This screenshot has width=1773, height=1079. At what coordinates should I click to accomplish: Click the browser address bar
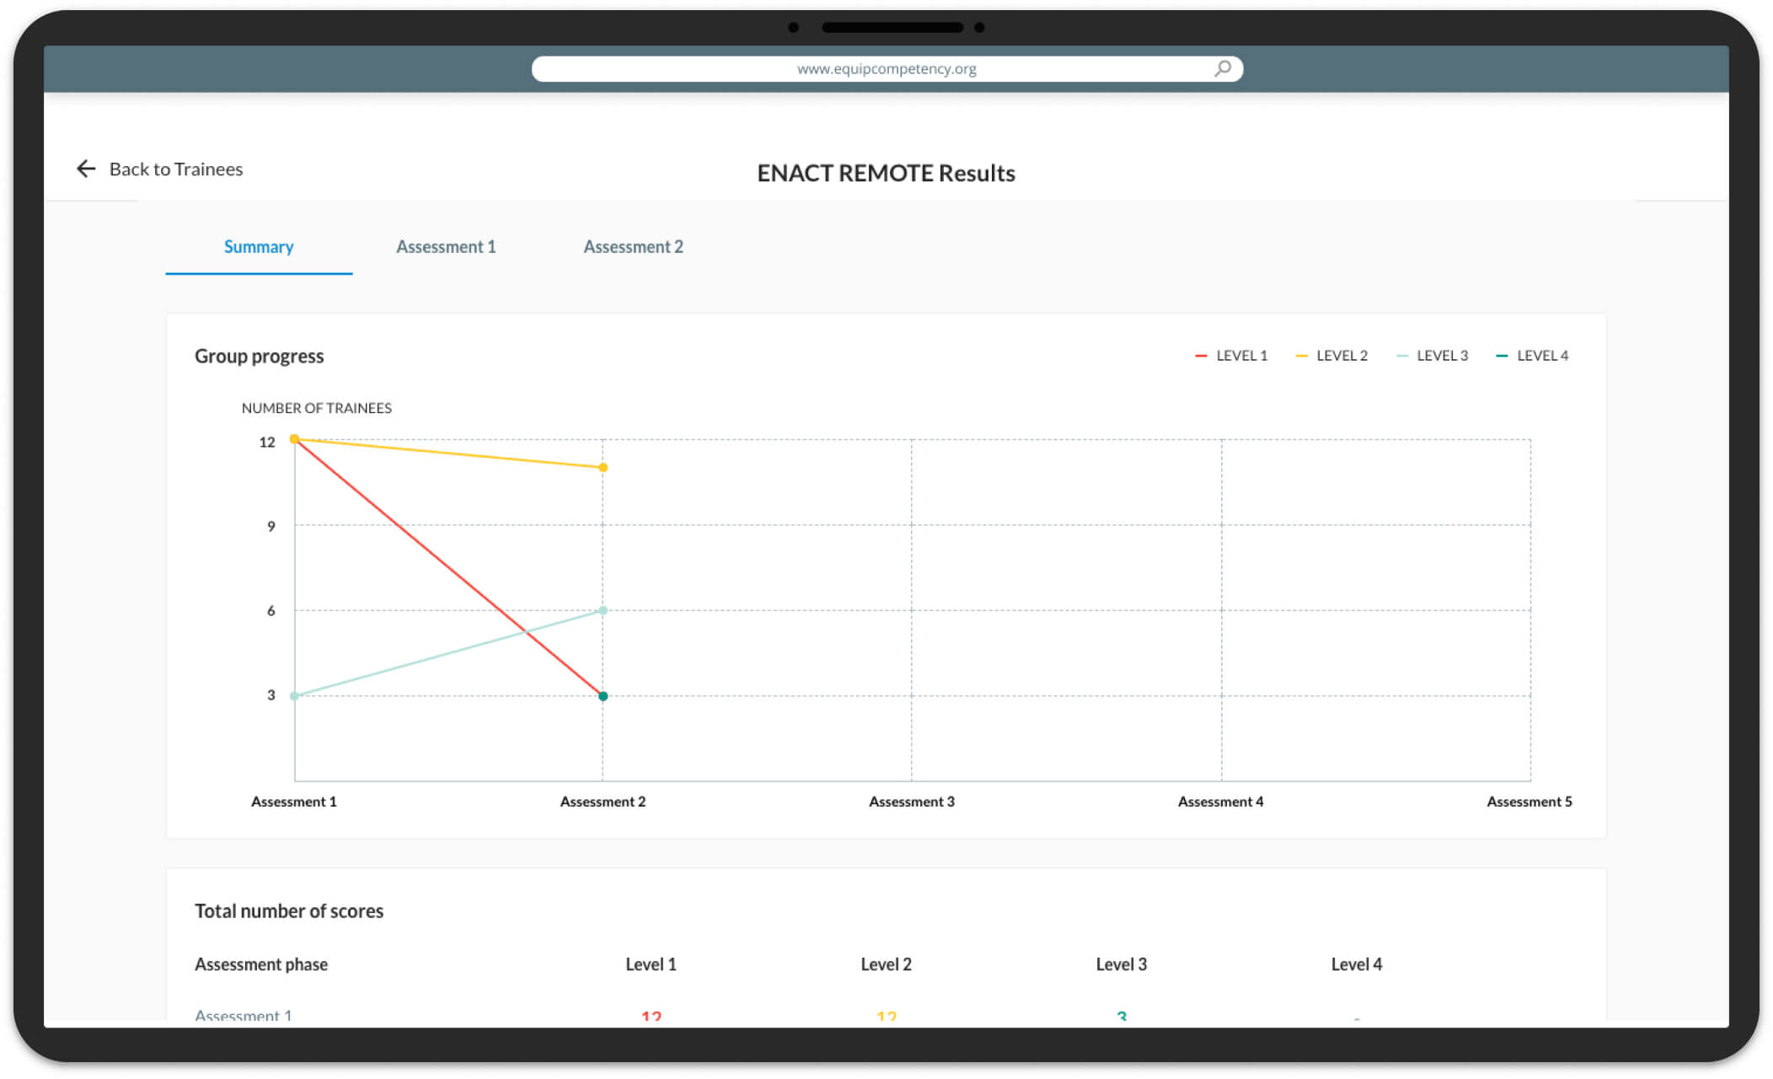885,67
